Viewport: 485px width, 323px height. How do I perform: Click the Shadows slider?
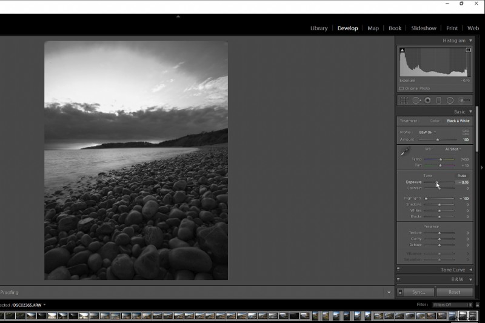tap(439, 205)
